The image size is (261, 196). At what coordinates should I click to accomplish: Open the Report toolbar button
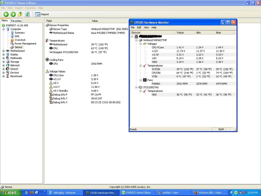coord(42,14)
